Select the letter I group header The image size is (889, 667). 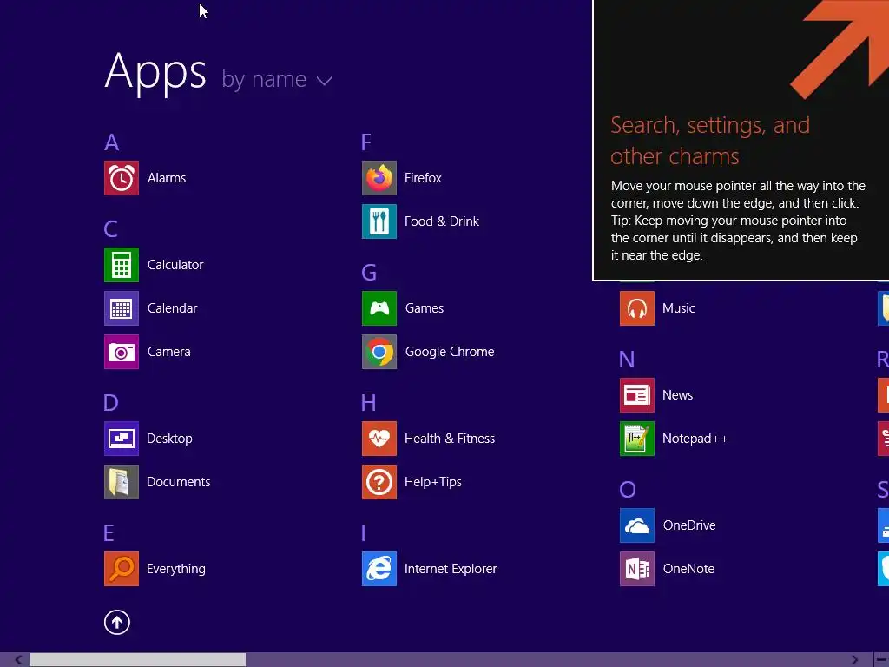[x=364, y=533]
